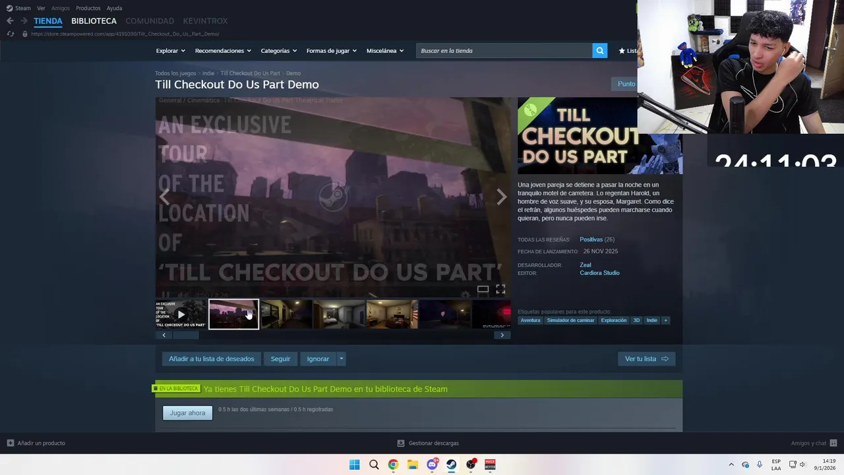Viewport: 844px width, 475px height.
Task: Open the trailer player settings gear
Action: point(466,295)
